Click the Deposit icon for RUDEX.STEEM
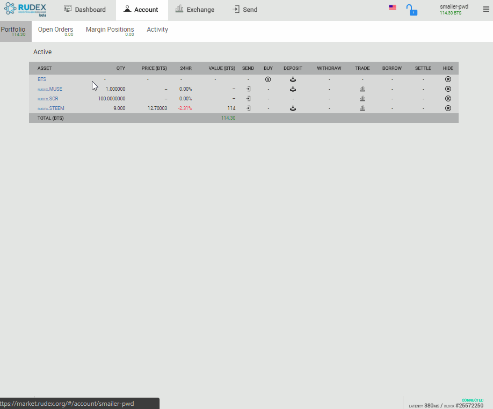 click(293, 108)
